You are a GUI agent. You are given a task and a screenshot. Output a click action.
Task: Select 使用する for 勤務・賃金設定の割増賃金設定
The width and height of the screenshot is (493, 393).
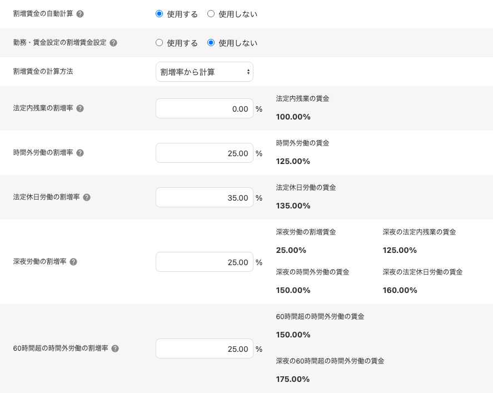tap(160, 43)
